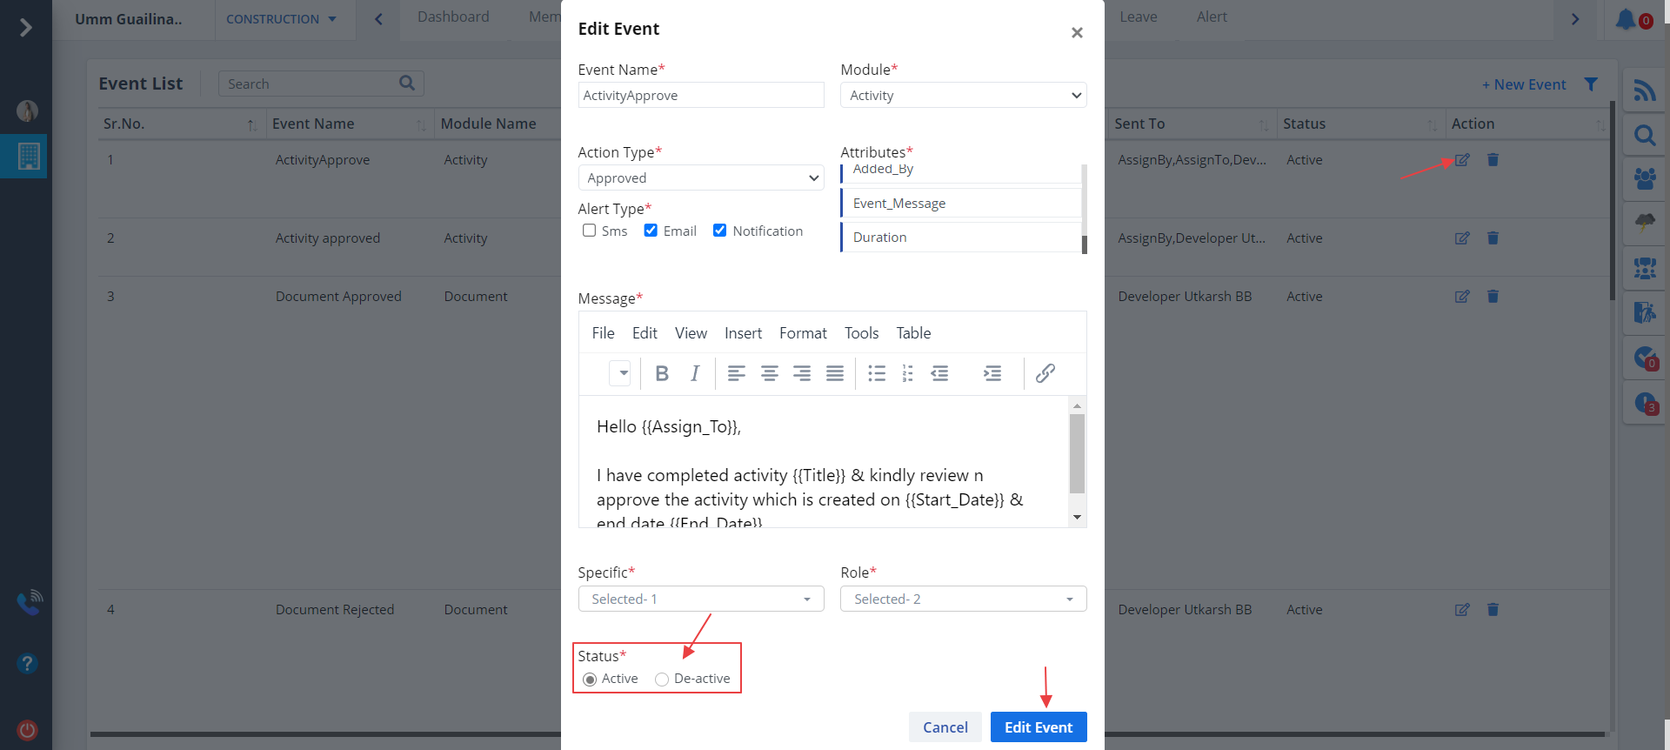Open the Format menu in editor
The width and height of the screenshot is (1670, 750).
(803, 333)
